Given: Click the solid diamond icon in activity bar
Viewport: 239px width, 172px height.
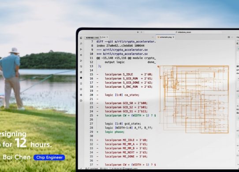Looking at the screenshot, I should coord(81,78).
